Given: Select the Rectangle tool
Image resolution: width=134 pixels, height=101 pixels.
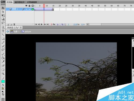Looking at the screenshot, I should pos(3,39).
